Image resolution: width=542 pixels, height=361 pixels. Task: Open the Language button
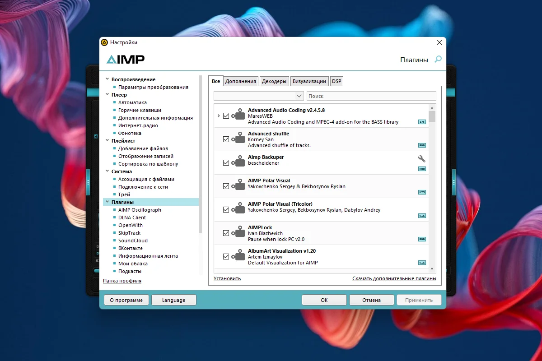[174, 300]
